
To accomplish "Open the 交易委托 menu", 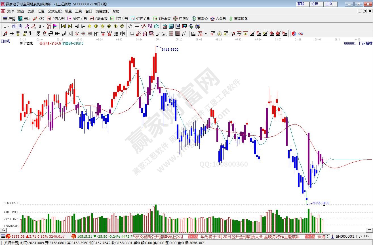I will tap(102, 11).
